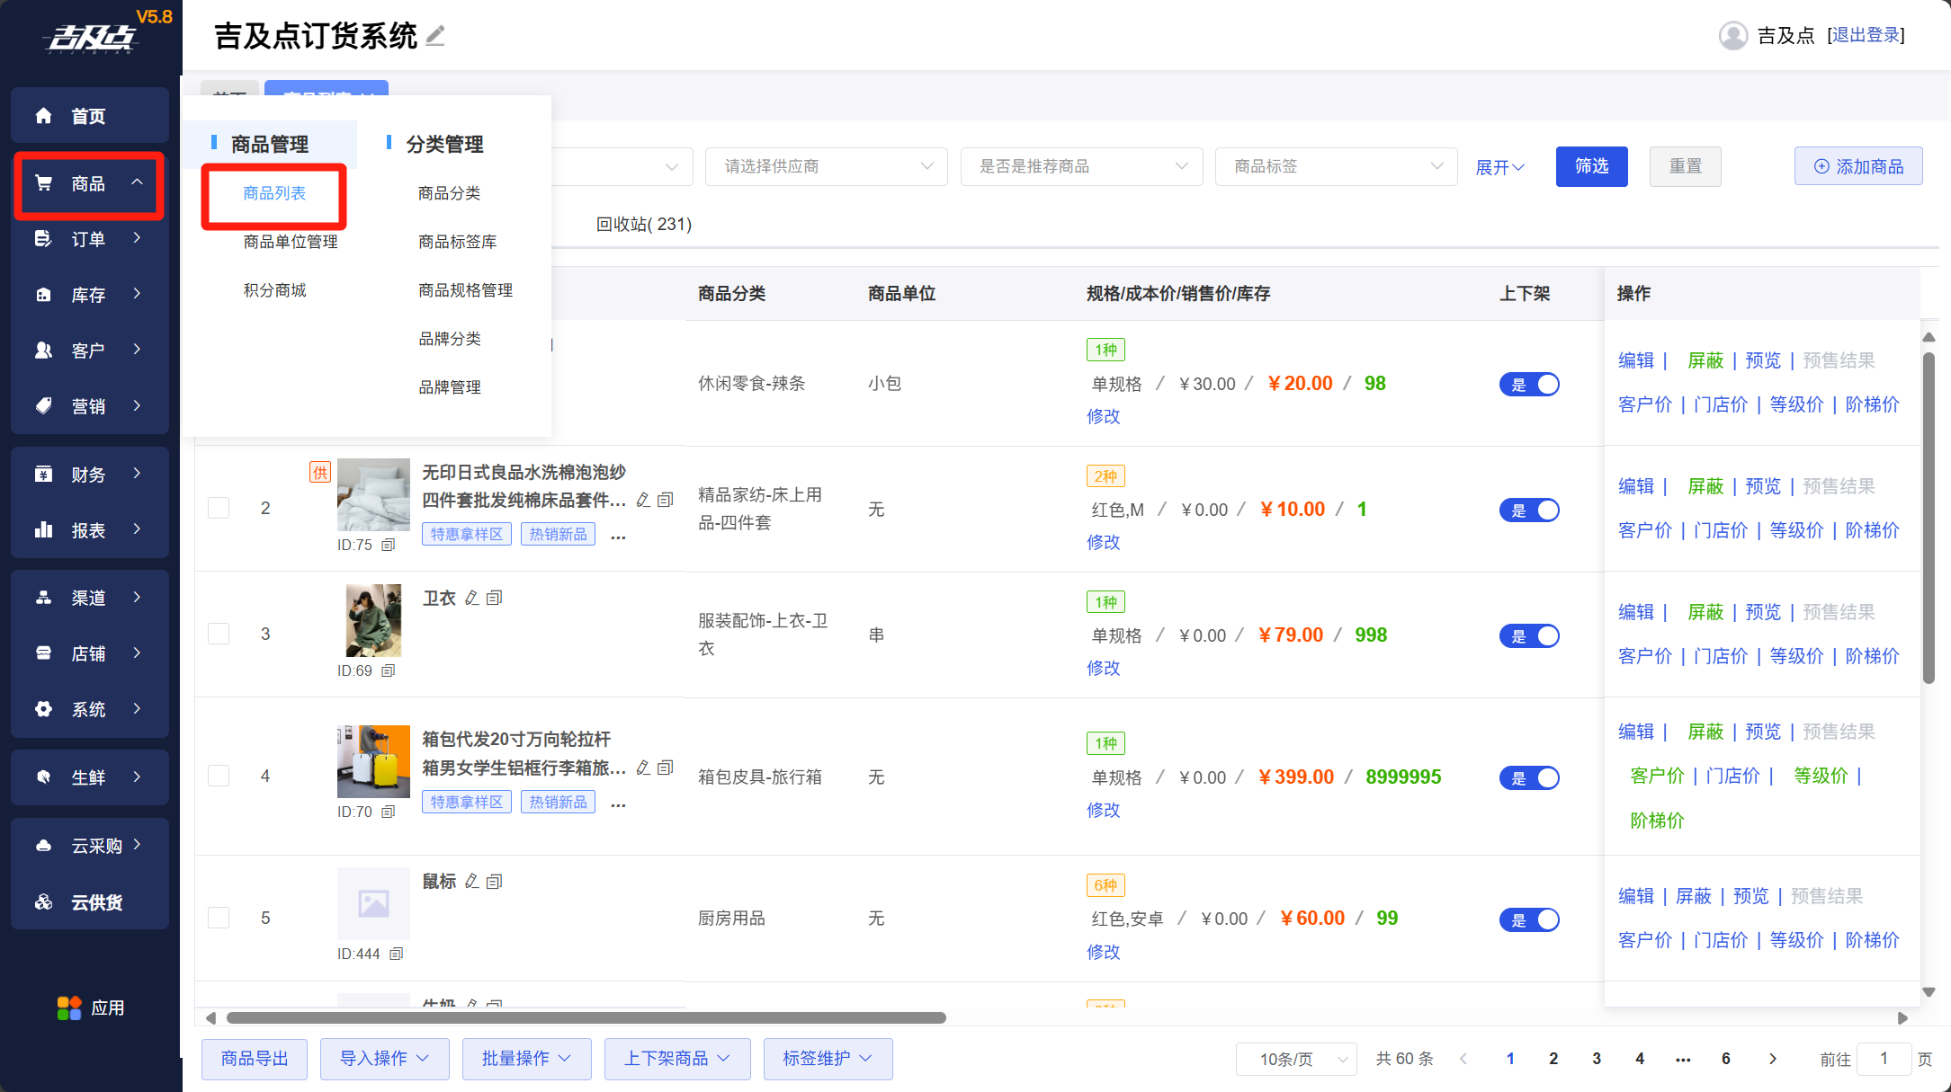This screenshot has height=1092, width=1951.
Task: Open 品牌管理 menu entry
Action: [449, 387]
